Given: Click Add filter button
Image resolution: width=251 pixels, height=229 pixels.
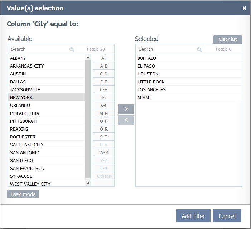Looking at the screenshot, I should [193, 216].
